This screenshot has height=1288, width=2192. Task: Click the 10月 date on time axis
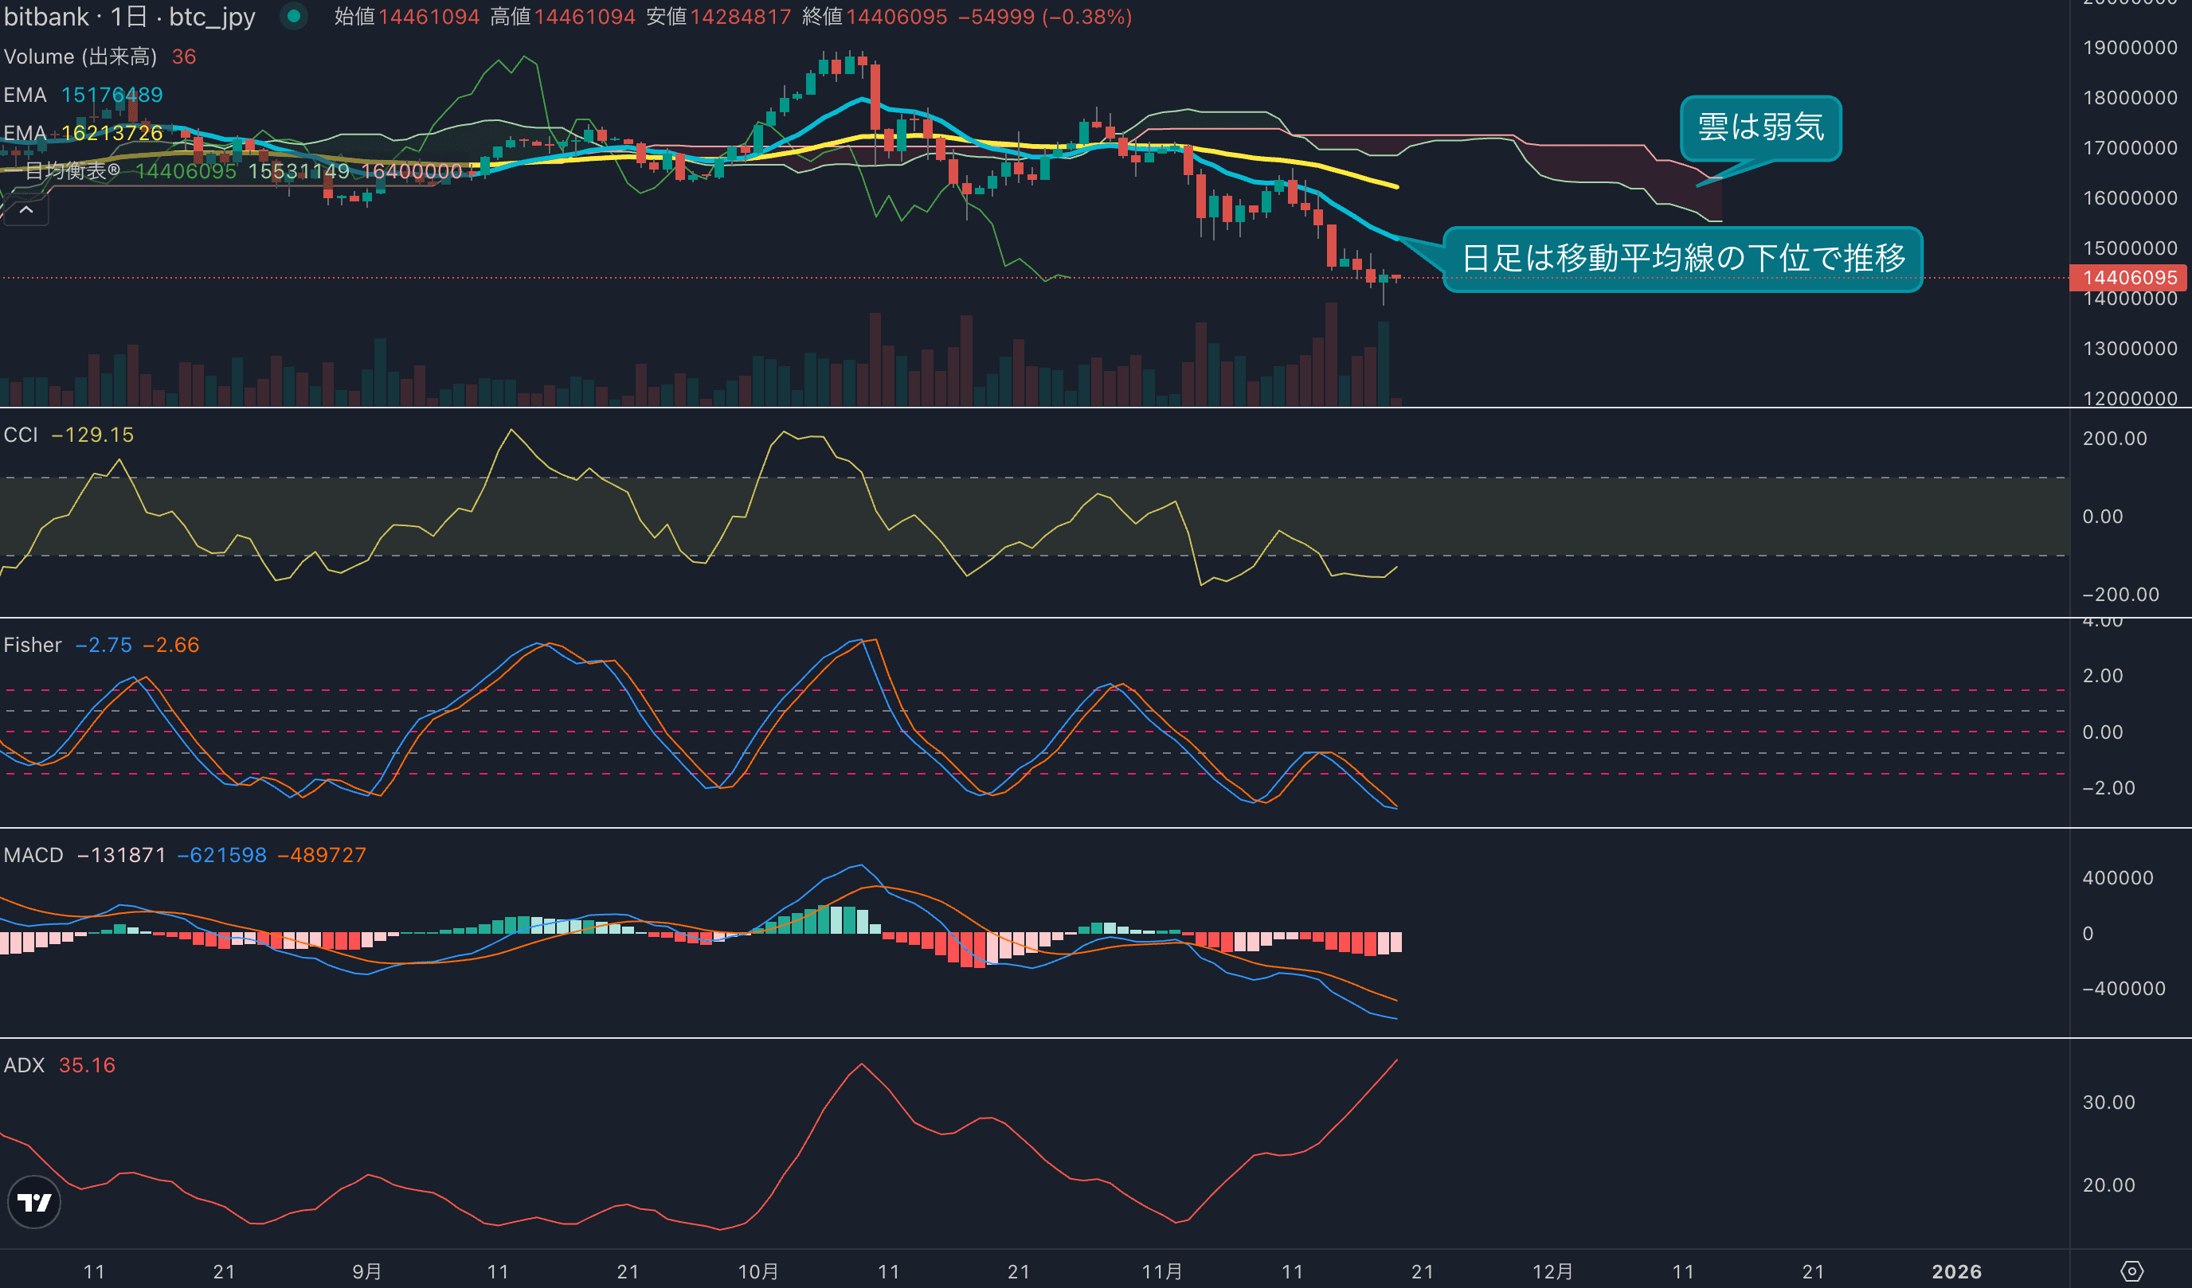[758, 1271]
